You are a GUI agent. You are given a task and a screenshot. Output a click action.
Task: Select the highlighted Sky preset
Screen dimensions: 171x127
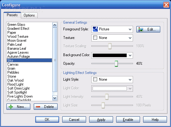[x=29, y=60]
